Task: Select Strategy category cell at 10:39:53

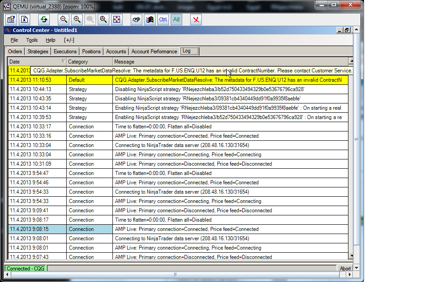Action: tap(89, 117)
